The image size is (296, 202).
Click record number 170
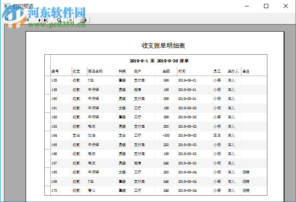[x=54, y=190]
